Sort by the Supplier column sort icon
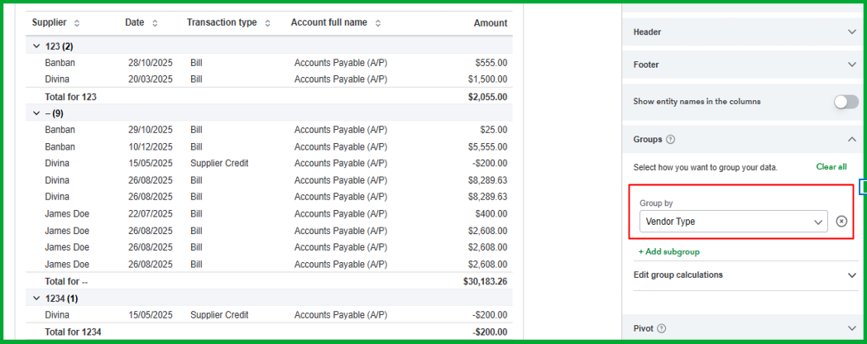Screen dimensions: 867x344 click(77, 23)
